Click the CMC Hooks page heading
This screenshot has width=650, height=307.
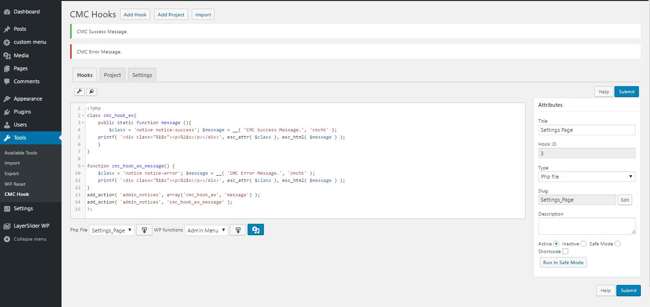click(93, 14)
